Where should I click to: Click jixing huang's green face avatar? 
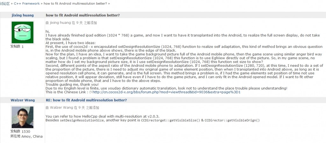[x=23, y=33]
